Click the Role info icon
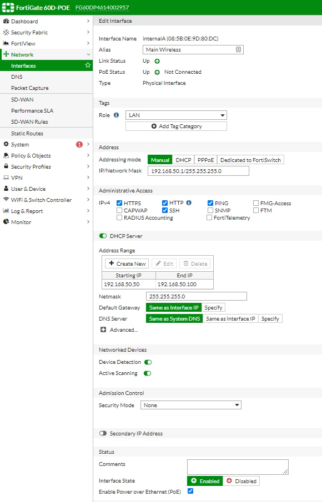The height and width of the screenshot is (502, 322). point(116,115)
